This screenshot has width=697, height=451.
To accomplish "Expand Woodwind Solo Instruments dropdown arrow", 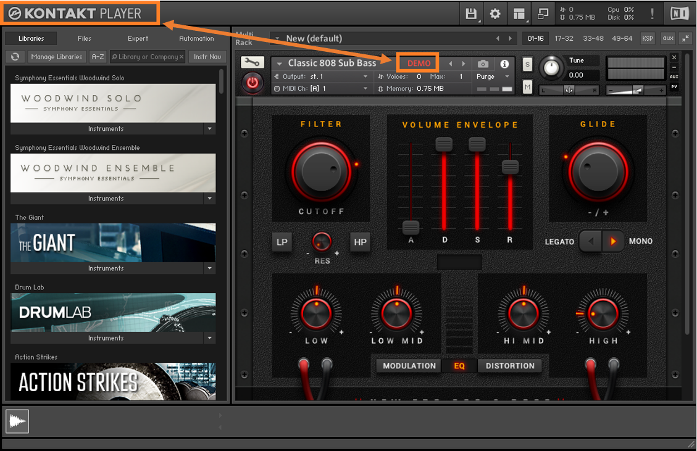I will pyautogui.click(x=210, y=129).
